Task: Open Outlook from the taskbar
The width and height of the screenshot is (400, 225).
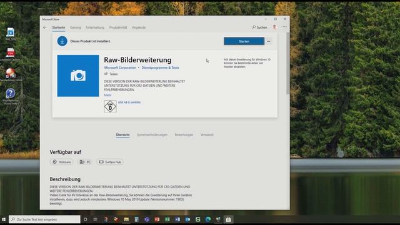Action: 187,219
